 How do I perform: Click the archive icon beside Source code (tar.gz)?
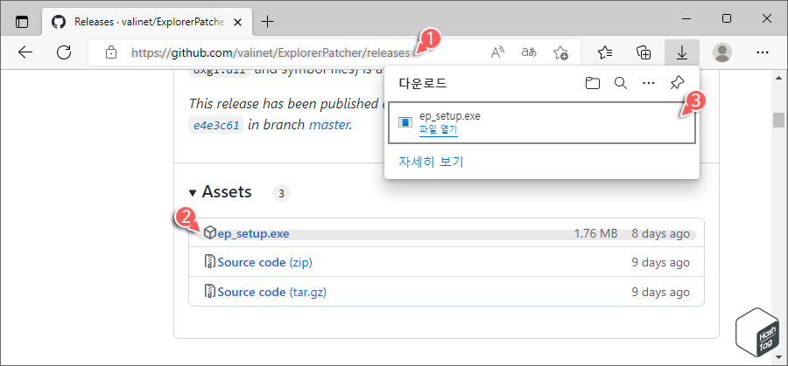(210, 291)
